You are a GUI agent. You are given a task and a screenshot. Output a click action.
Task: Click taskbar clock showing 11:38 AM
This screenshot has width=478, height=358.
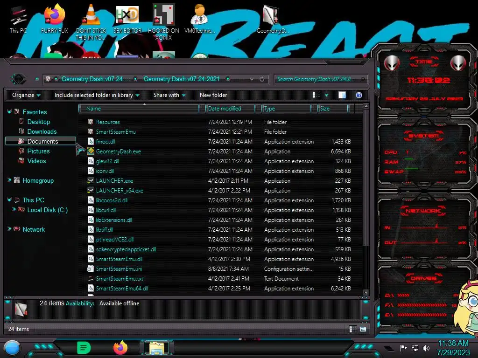(453, 348)
